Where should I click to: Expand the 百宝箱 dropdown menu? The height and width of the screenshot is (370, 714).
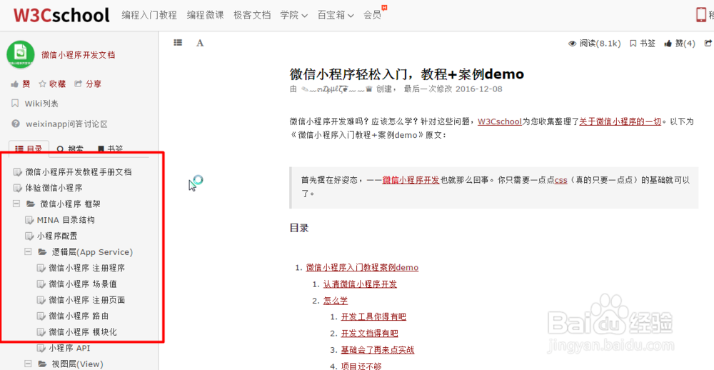click(x=336, y=15)
